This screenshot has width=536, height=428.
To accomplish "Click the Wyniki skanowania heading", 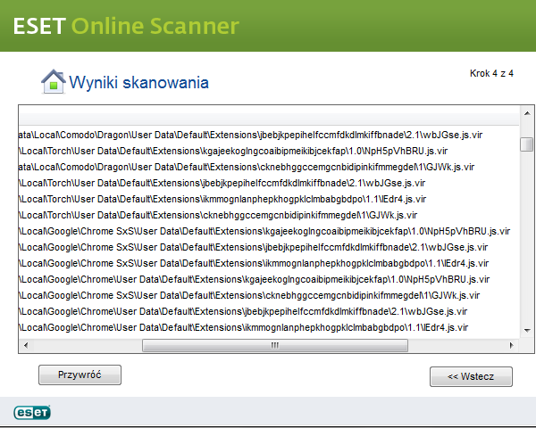I will (138, 83).
